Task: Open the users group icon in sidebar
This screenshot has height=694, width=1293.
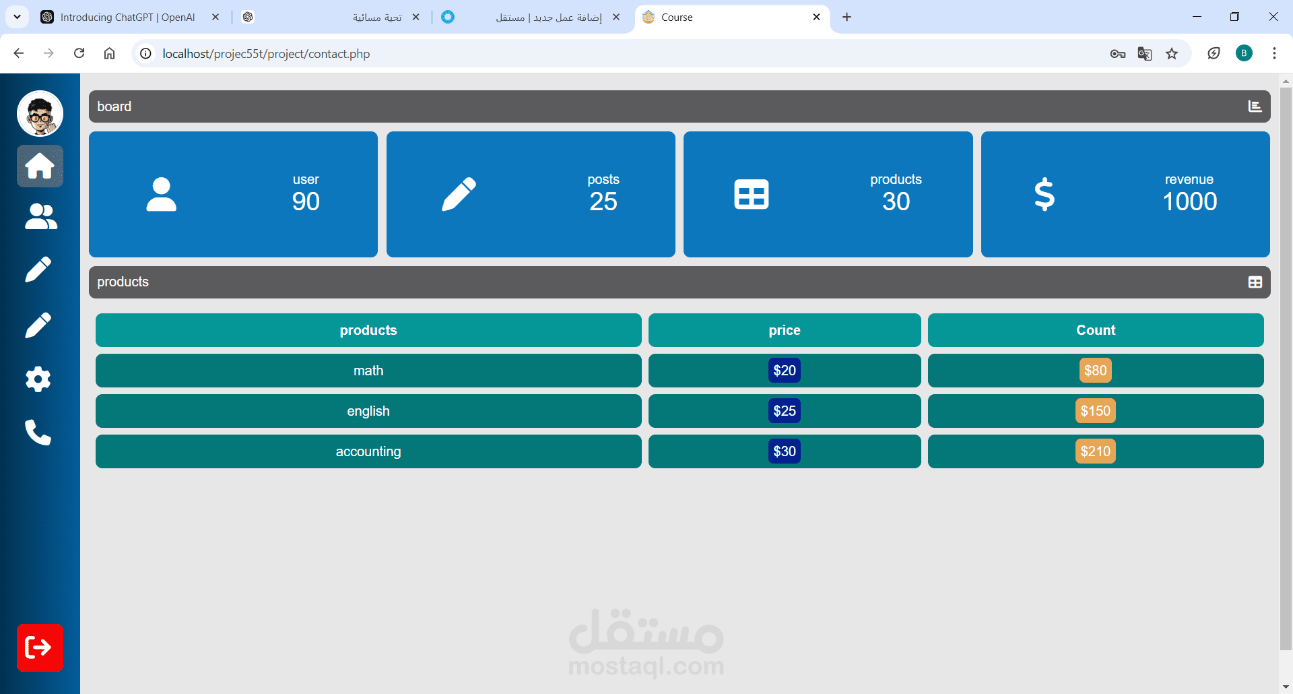Action: coord(40,217)
